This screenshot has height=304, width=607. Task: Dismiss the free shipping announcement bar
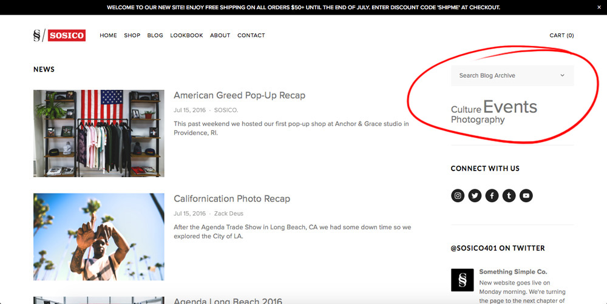click(599, 7)
